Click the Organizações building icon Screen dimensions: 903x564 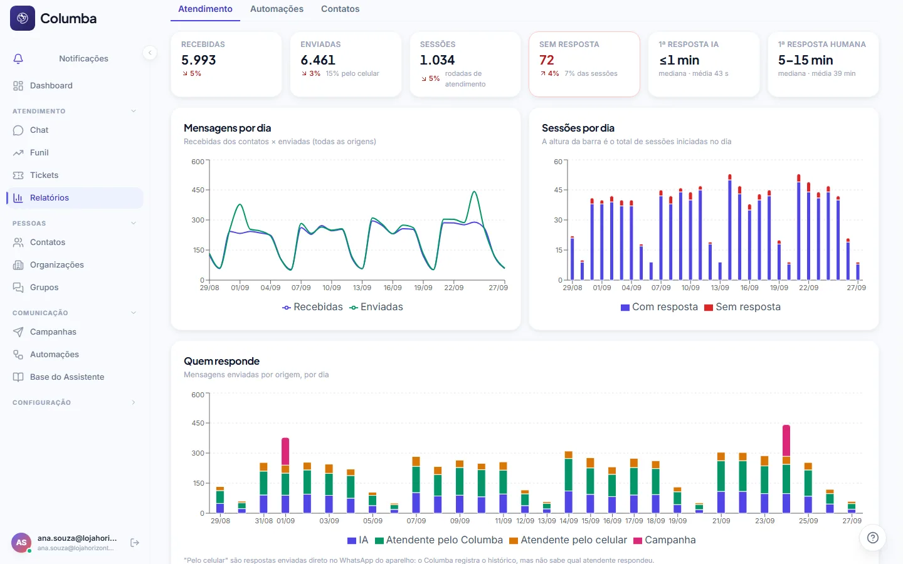point(18,265)
